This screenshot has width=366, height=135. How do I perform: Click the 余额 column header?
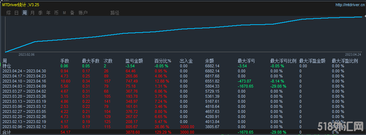[209, 61]
